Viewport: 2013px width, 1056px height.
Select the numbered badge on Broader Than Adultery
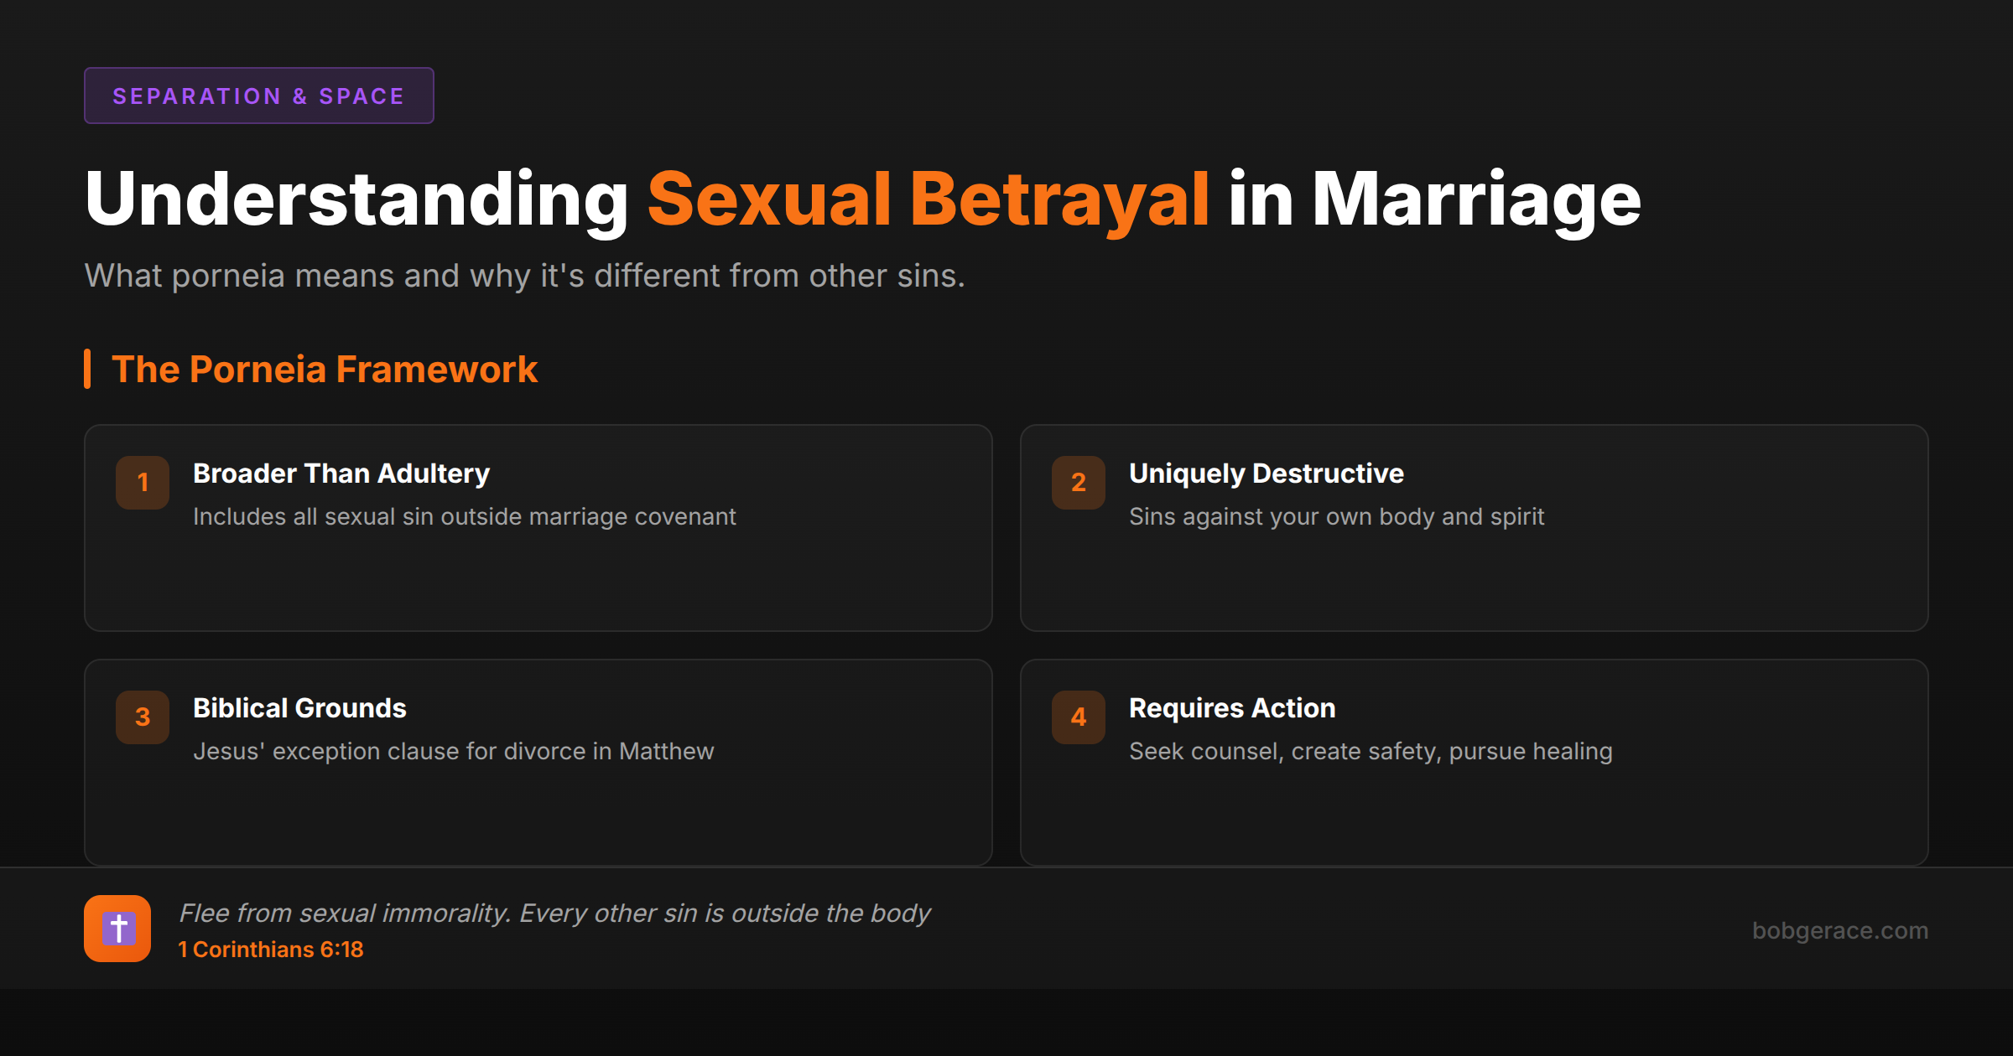pyautogui.click(x=142, y=483)
